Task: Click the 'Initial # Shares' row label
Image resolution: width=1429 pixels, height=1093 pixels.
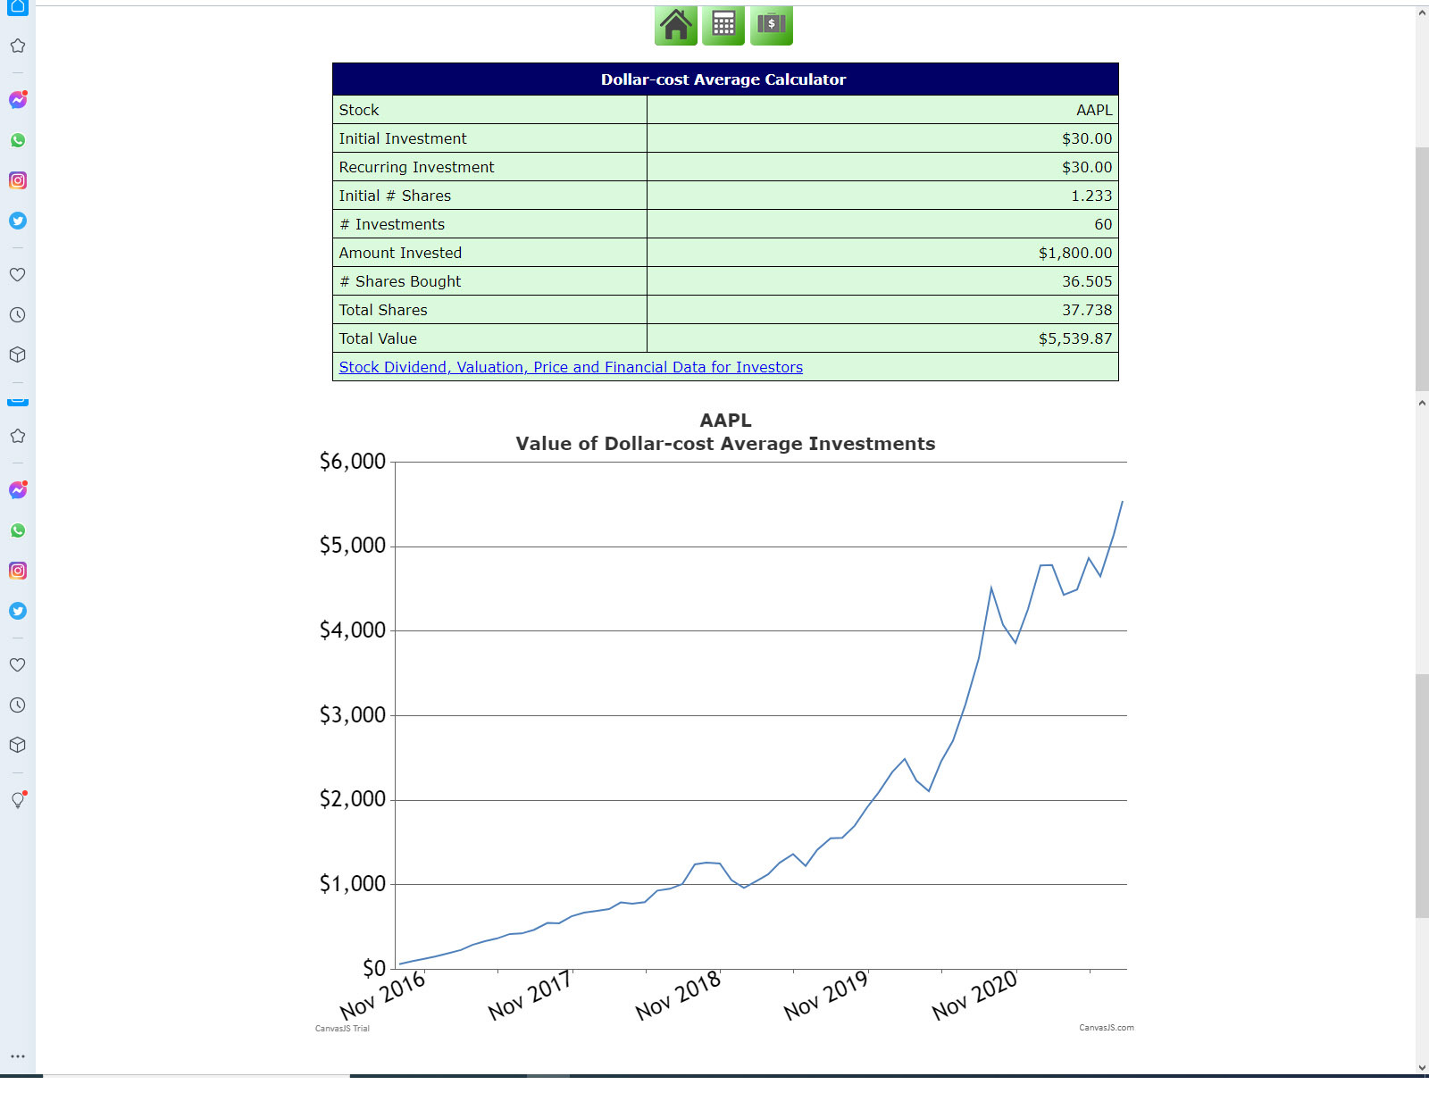Action: [x=395, y=196]
